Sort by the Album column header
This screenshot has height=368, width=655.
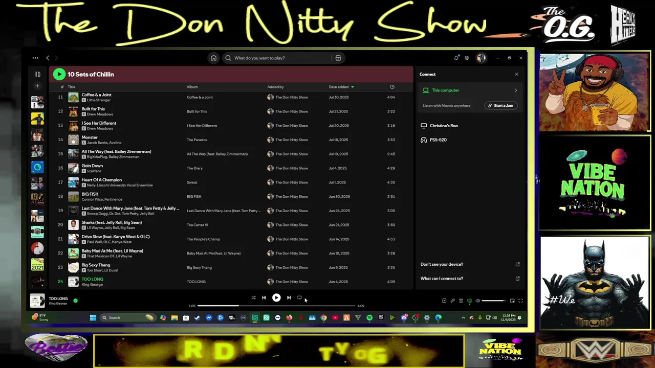pyautogui.click(x=192, y=87)
